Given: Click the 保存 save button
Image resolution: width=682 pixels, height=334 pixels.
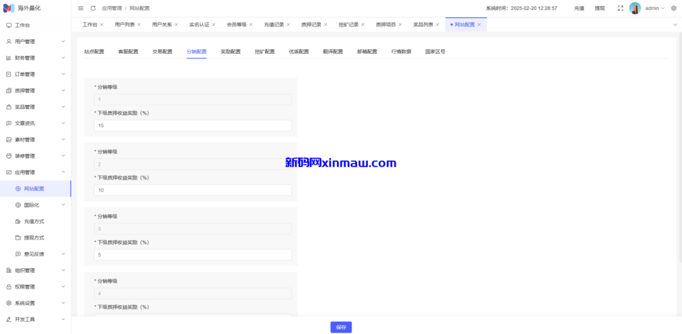Looking at the screenshot, I should coord(341,327).
